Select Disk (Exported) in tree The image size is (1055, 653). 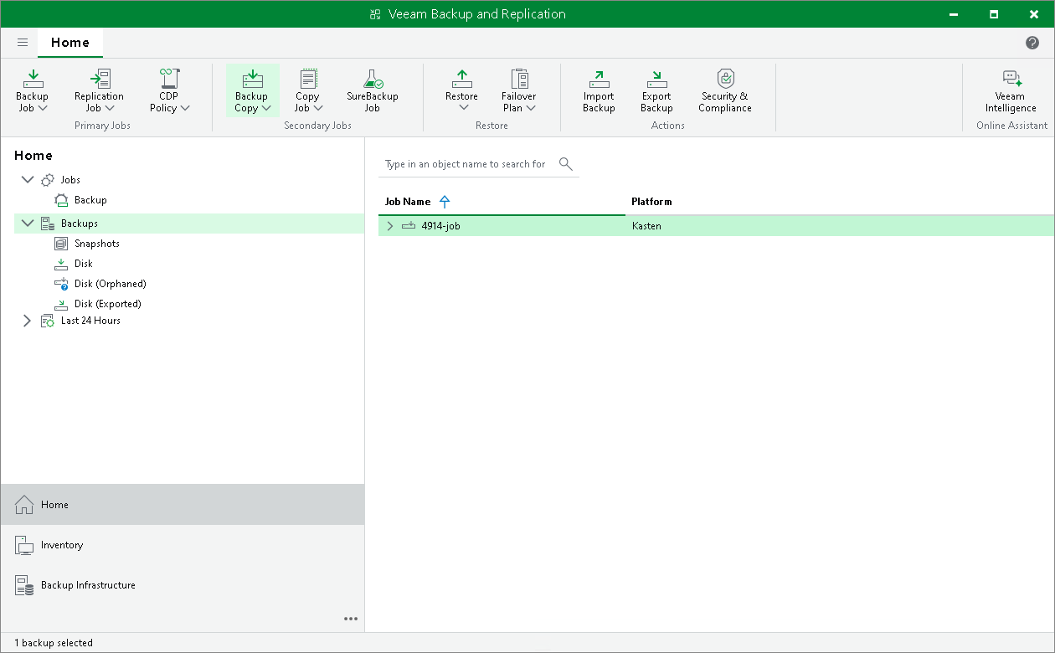click(108, 304)
